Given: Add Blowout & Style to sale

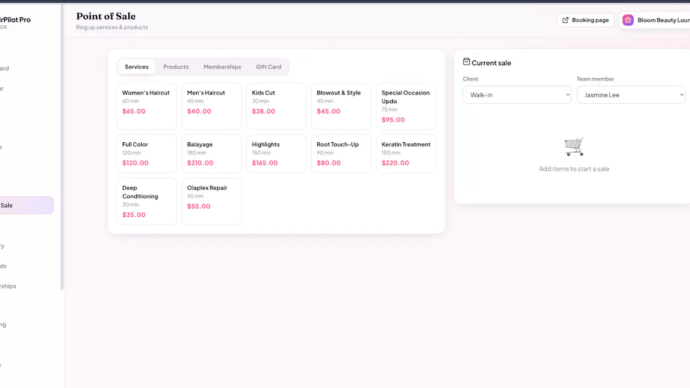Looking at the screenshot, I should pyautogui.click(x=341, y=106).
